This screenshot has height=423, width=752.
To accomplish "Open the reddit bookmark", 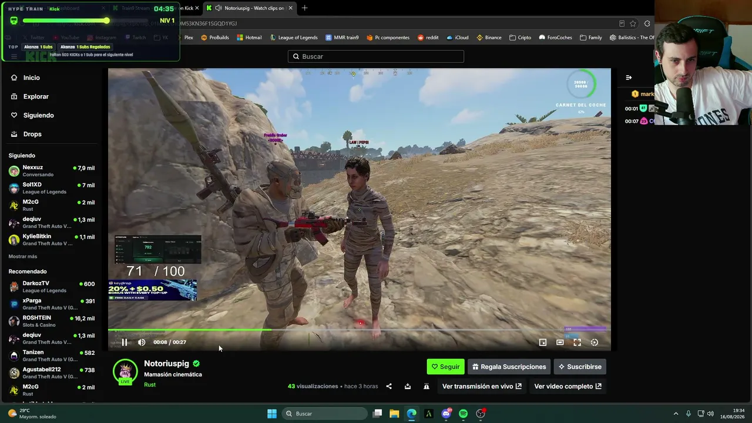I will point(428,38).
